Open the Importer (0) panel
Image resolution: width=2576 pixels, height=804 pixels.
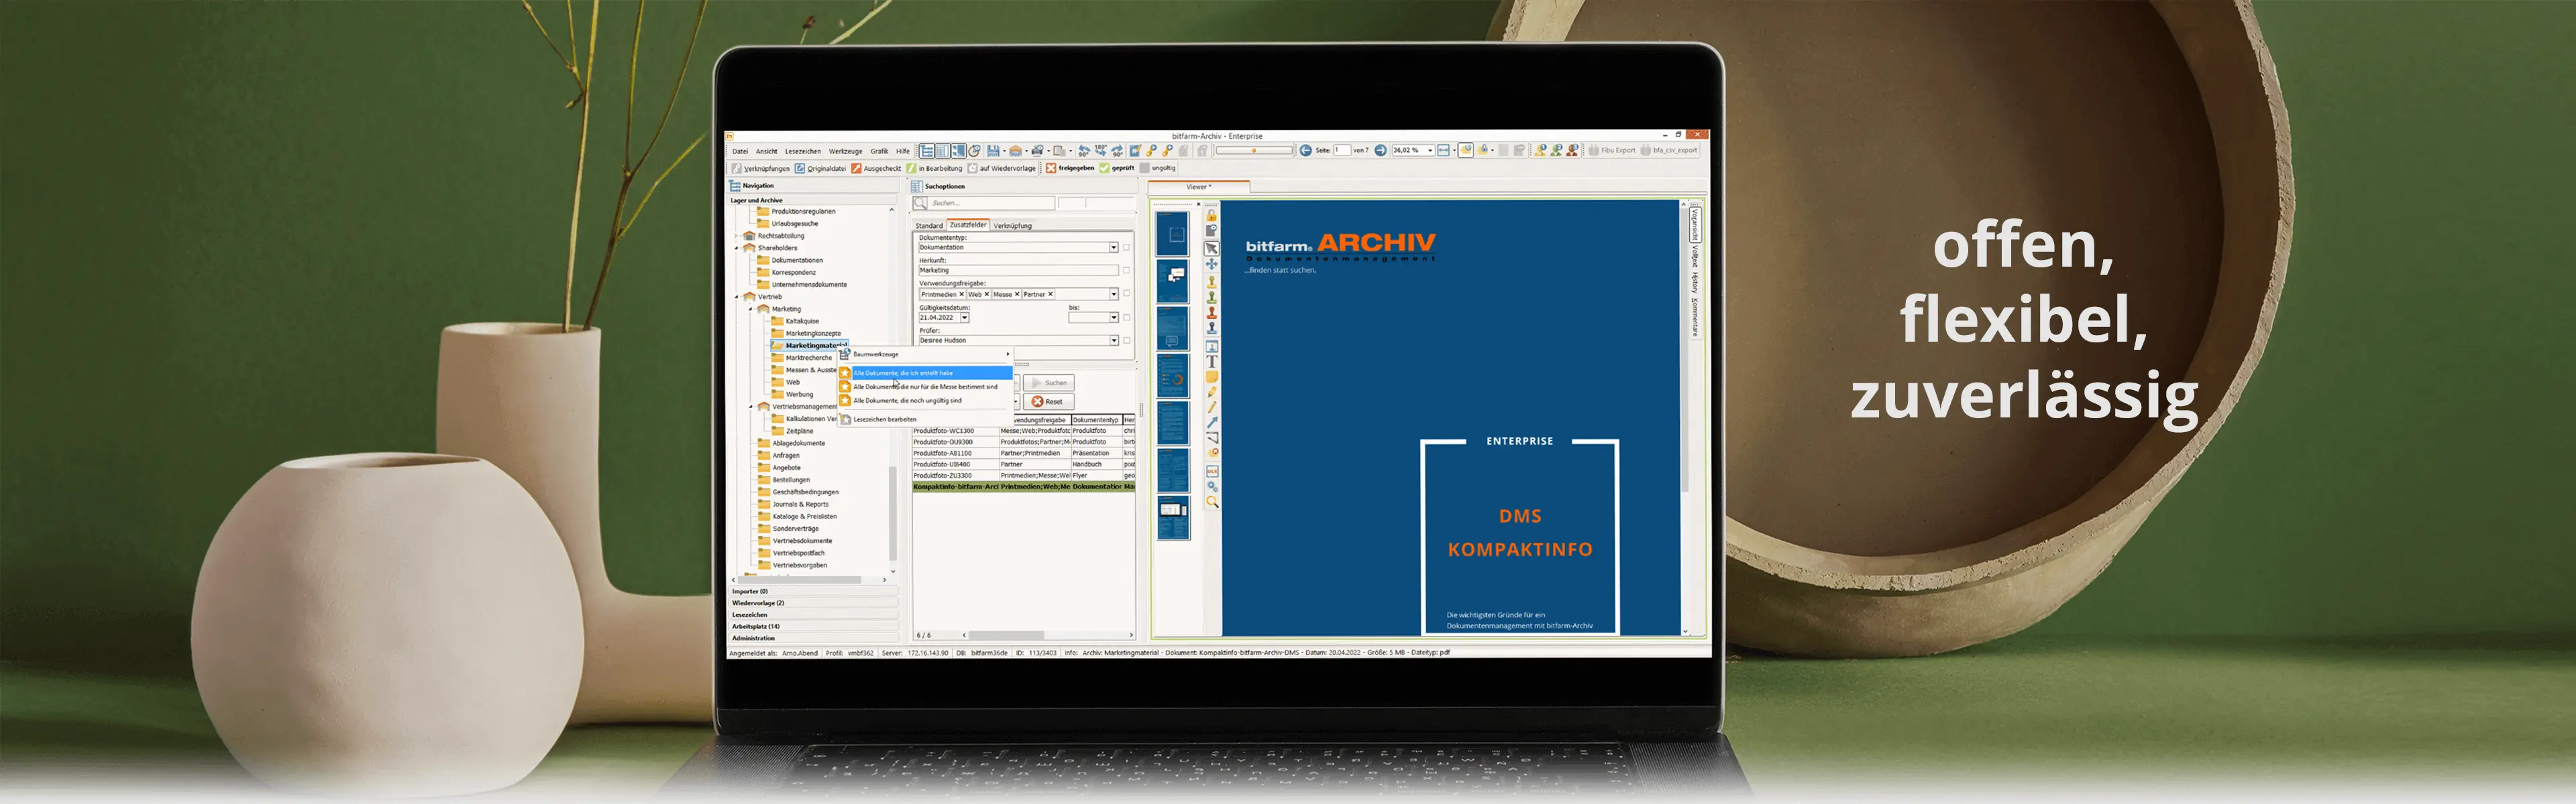click(x=813, y=591)
